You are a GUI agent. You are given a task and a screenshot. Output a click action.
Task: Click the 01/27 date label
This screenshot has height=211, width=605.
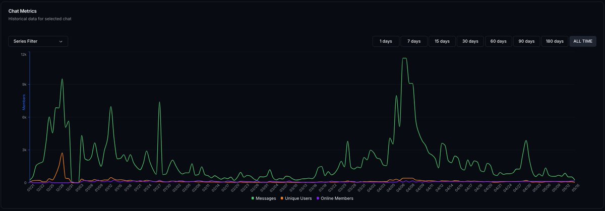pos(156,189)
